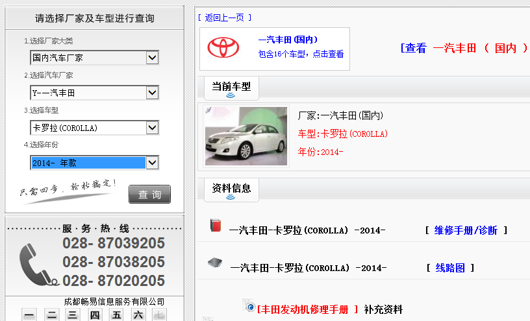
Task: Open the 丰田发动机修理手册 link
Action: pos(307,309)
